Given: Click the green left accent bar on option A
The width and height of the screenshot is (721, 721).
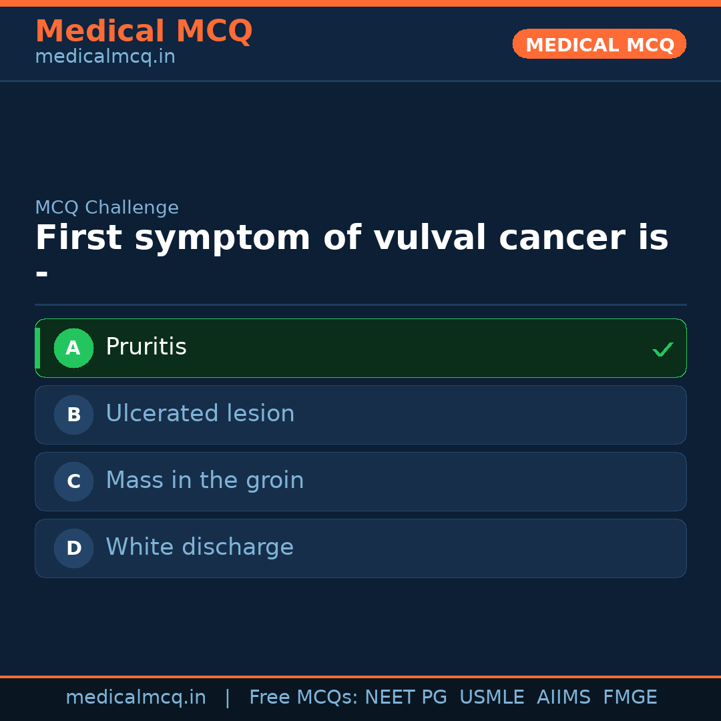Looking at the screenshot, I should click(x=38, y=348).
